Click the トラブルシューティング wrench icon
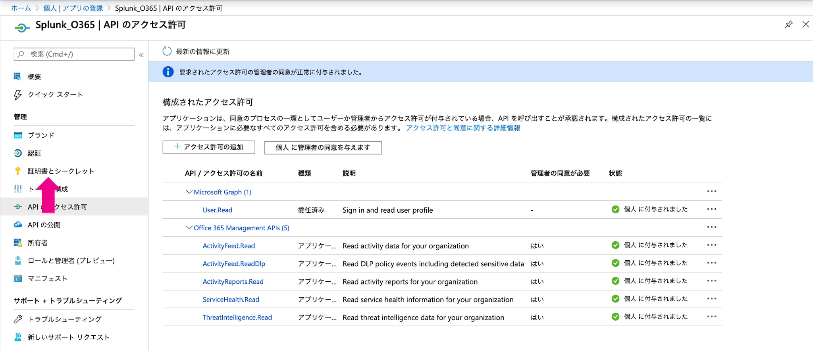813x350 pixels. (18, 319)
